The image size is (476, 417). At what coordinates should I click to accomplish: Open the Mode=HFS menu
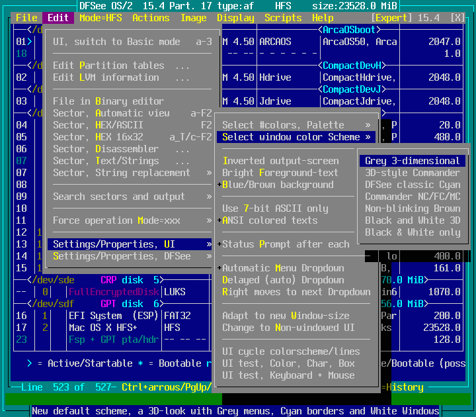[x=100, y=18]
